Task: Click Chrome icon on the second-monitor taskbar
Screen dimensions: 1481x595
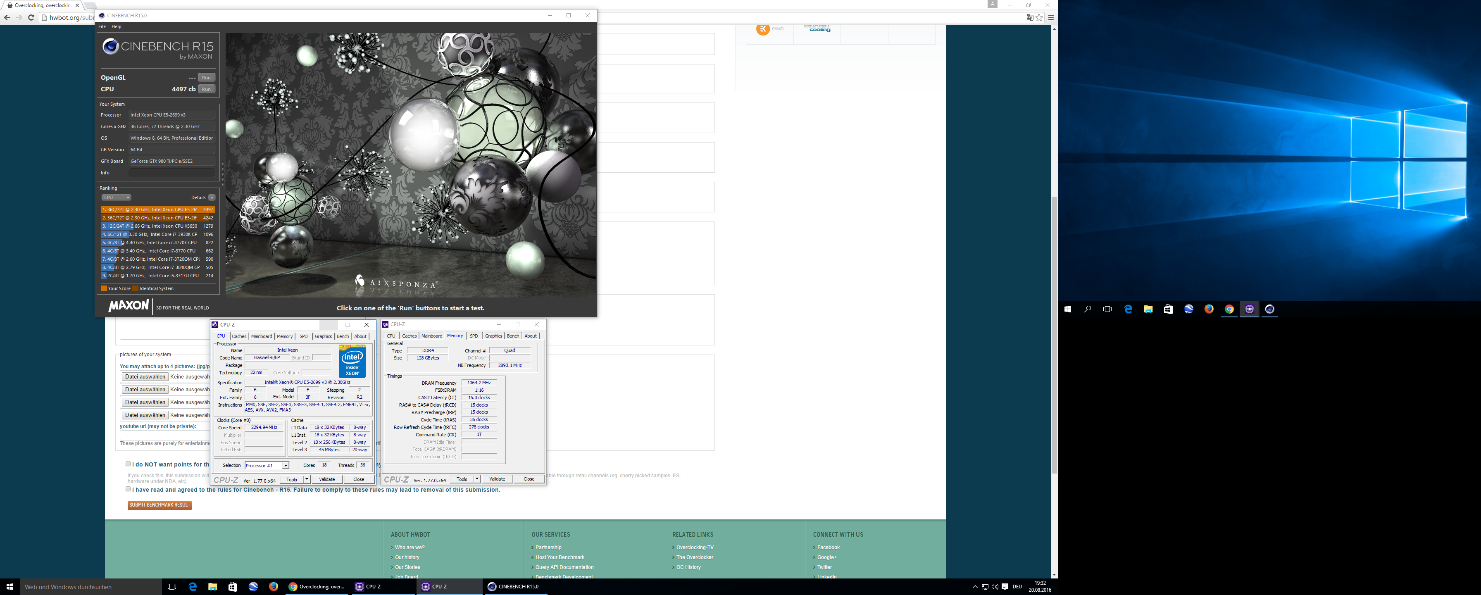Action: pos(1229,309)
